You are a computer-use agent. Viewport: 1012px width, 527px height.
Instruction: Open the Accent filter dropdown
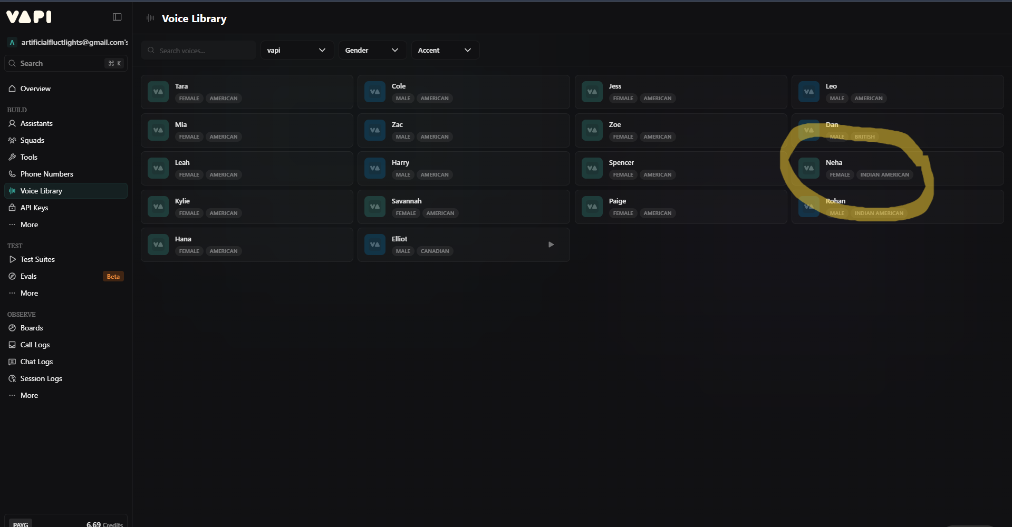(446, 50)
